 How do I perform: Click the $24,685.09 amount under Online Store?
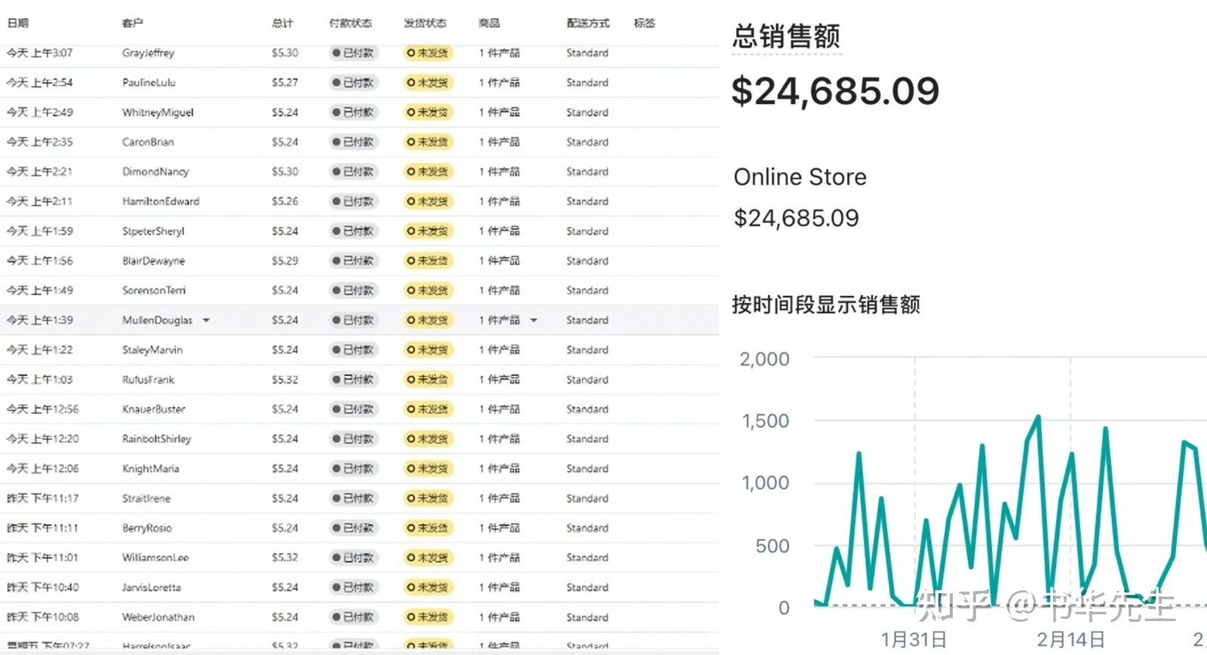tap(796, 219)
